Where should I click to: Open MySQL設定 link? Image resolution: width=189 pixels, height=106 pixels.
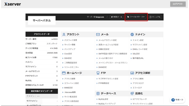103,99
